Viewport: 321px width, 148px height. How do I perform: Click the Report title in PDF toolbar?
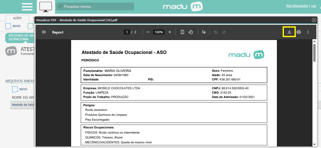[58, 32]
